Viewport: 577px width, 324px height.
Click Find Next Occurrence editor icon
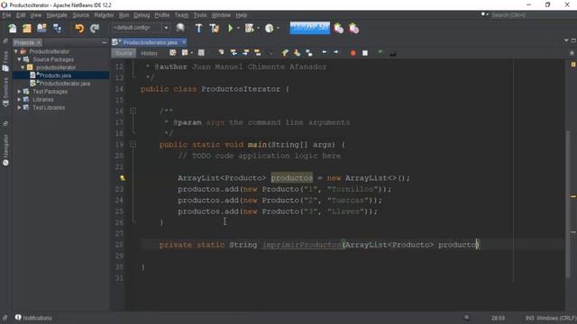(x=246, y=53)
